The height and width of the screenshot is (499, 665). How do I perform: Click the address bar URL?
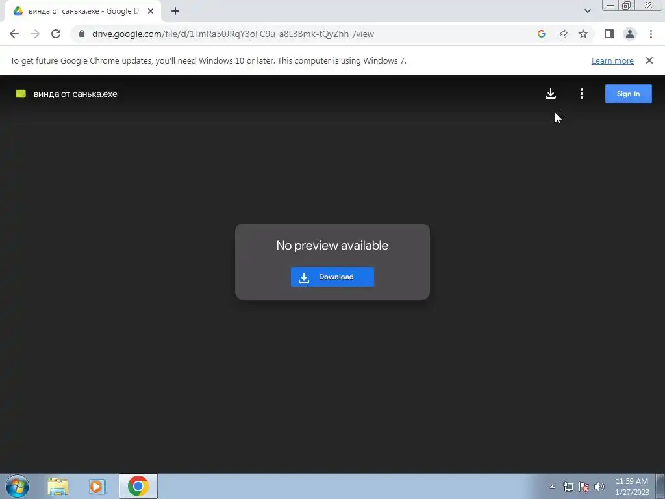pos(233,34)
